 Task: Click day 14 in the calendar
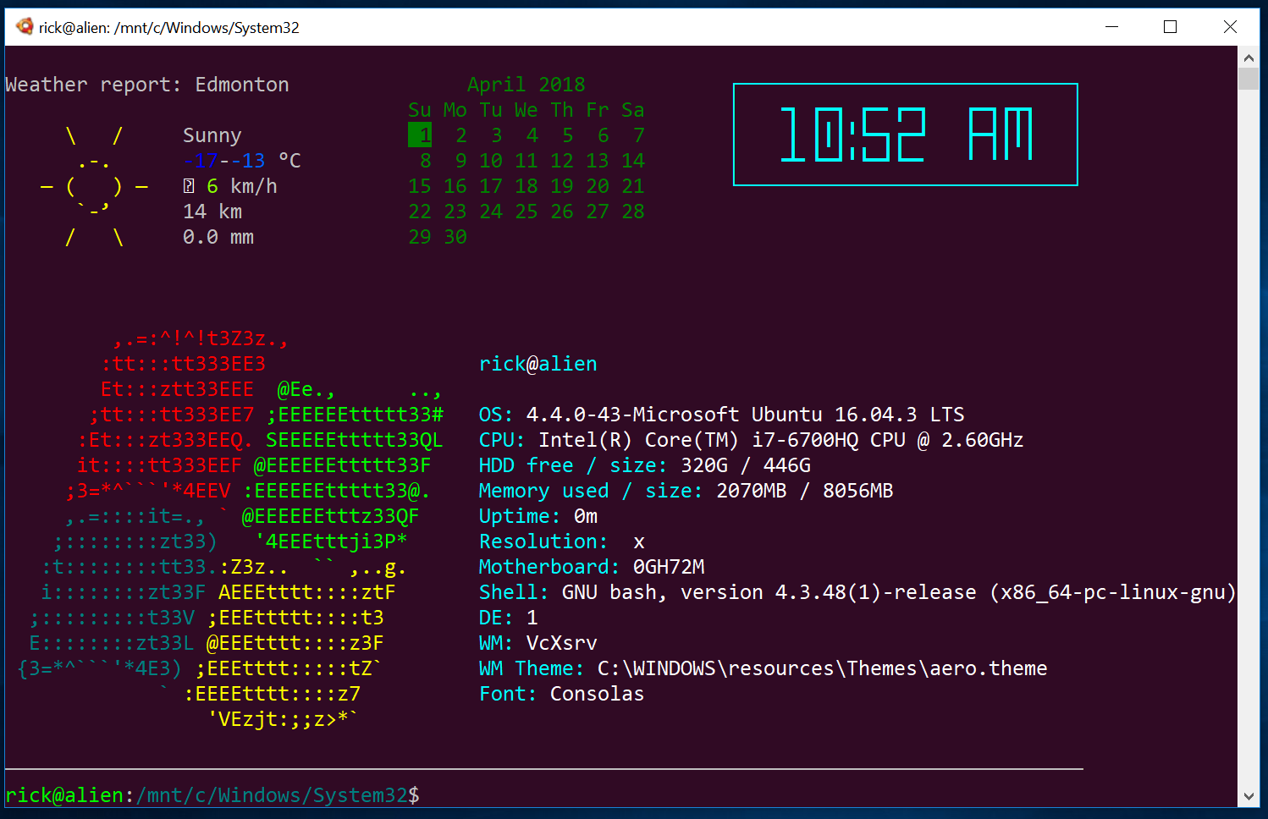pos(633,161)
